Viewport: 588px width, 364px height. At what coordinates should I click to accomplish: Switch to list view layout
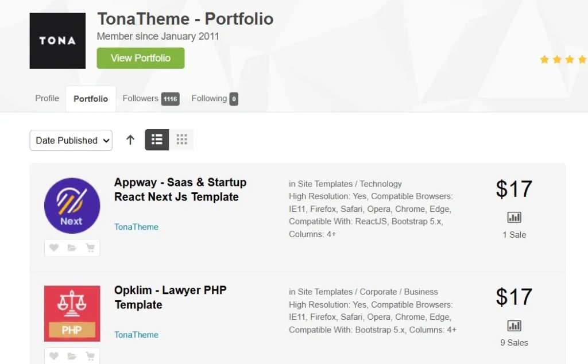click(157, 140)
